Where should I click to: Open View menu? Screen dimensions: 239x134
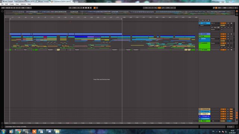tap(17, 4)
